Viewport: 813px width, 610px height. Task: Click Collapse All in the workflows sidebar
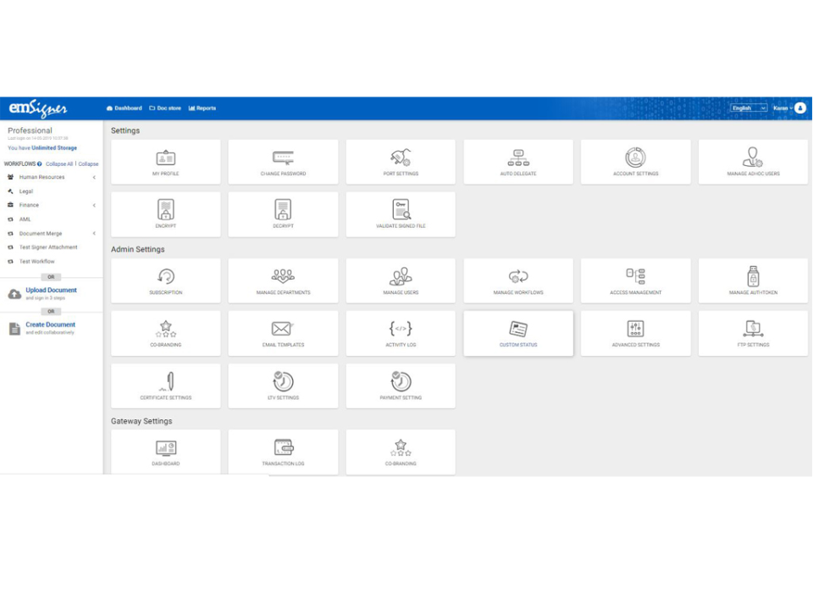point(58,164)
